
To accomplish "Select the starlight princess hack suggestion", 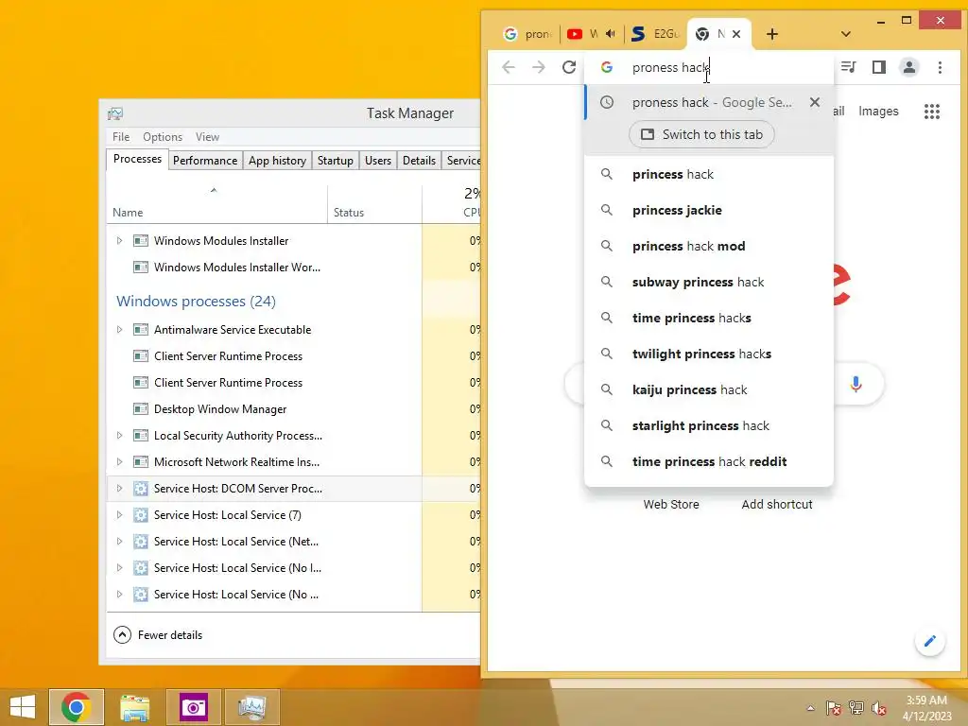I will (709, 425).
